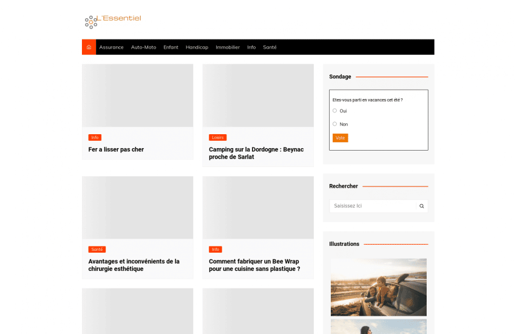
Task: Click the Rechercher widget heading
Action: click(343, 186)
